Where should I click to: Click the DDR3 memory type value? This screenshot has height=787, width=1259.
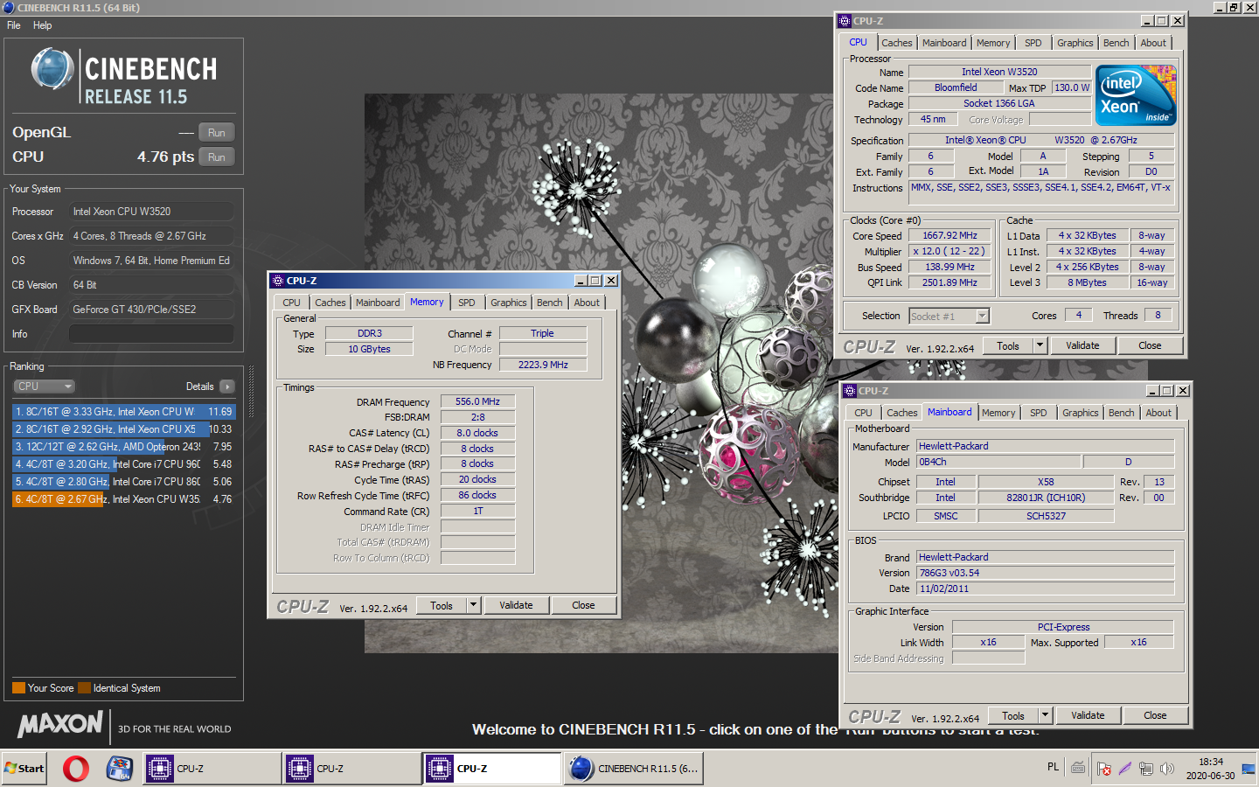370,333
